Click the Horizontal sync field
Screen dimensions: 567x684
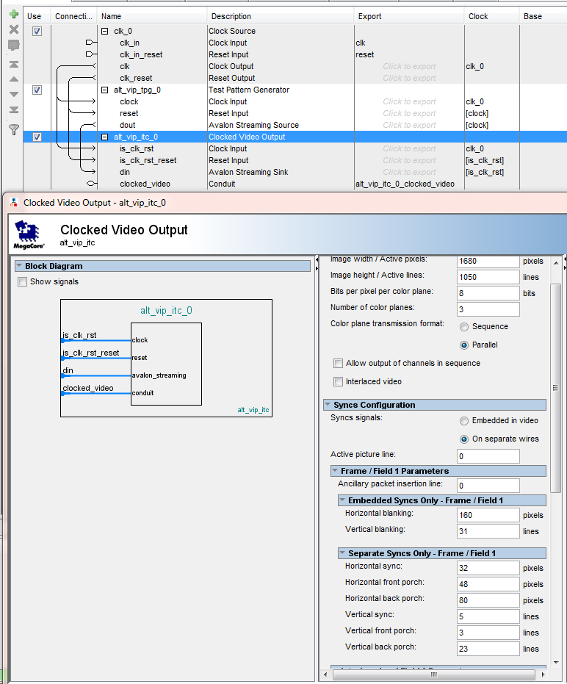pos(488,567)
